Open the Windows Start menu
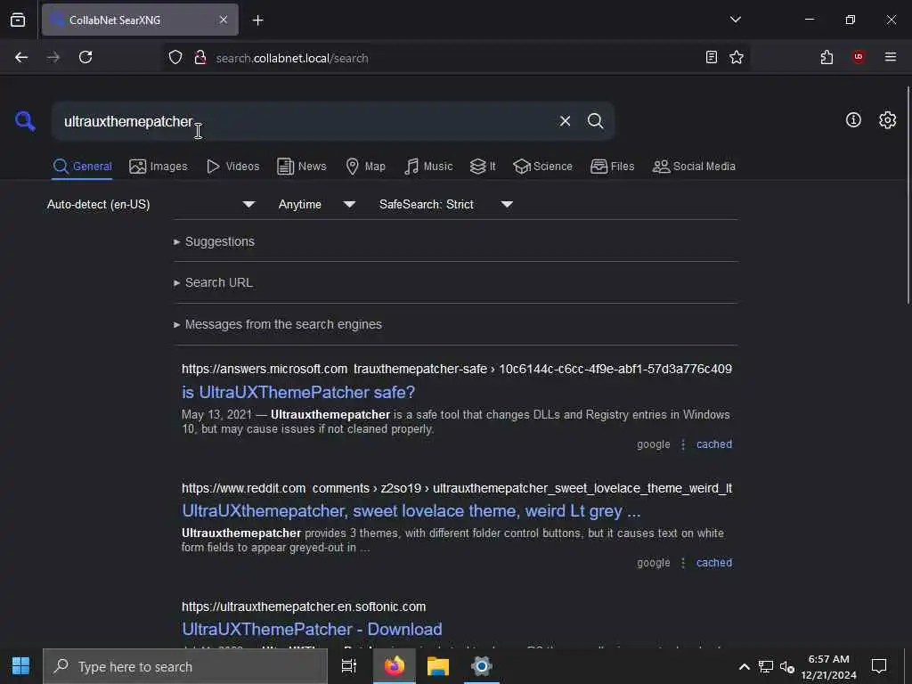This screenshot has height=684, width=912. [21, 666]
